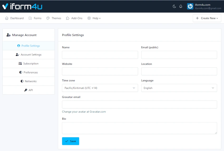Go to the Networks section

click(x=28, y=81)
